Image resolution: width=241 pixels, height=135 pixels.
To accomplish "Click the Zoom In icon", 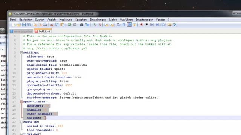I will 95,24.
